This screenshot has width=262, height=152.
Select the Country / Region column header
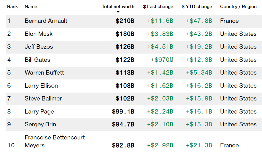tap(238, 7)
